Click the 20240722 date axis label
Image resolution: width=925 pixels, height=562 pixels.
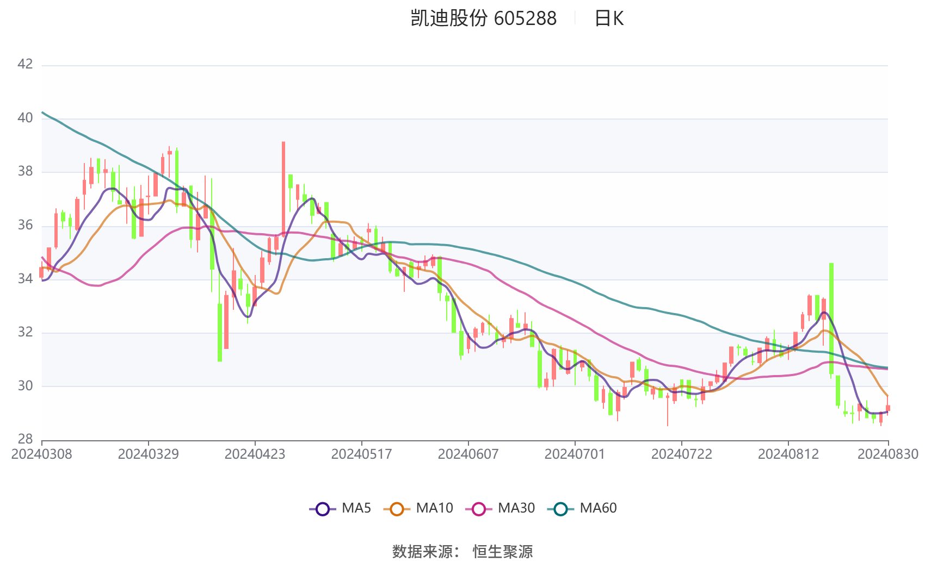click(681, 454)
